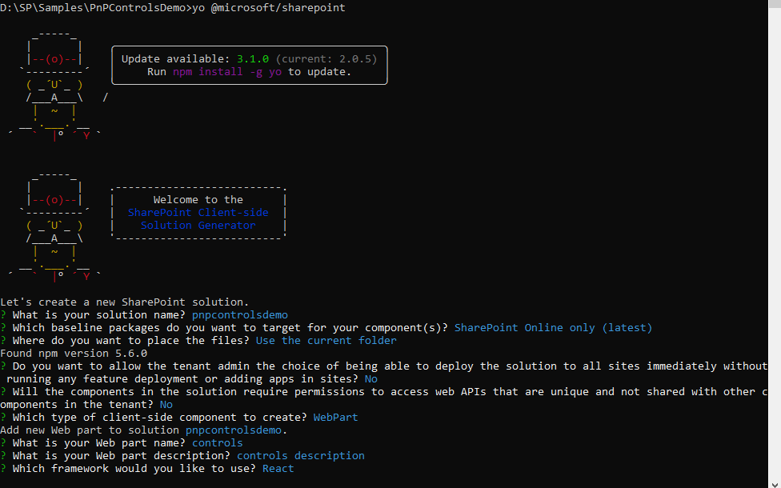The image size is (781, 488).
Task: Open the React framework selection
Action: pyautogui.click(x=278, y=468)
